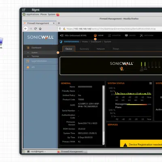Open the API item in the sidebar

pos(40,67)
